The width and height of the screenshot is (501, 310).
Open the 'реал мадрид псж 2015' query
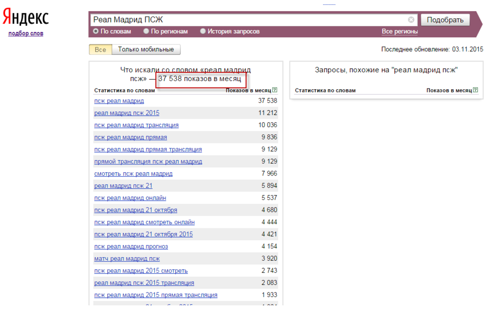coord(127,113)
